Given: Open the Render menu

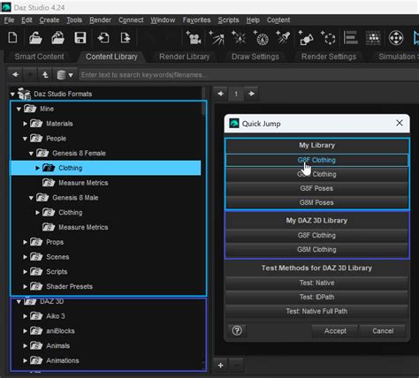Looking at the screenshot, I should [101, 20].
